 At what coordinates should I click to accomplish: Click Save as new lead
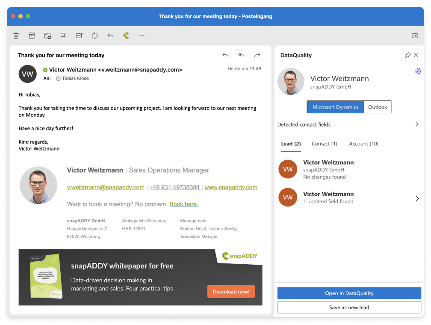pyautogui.click(x=349, y=307)
